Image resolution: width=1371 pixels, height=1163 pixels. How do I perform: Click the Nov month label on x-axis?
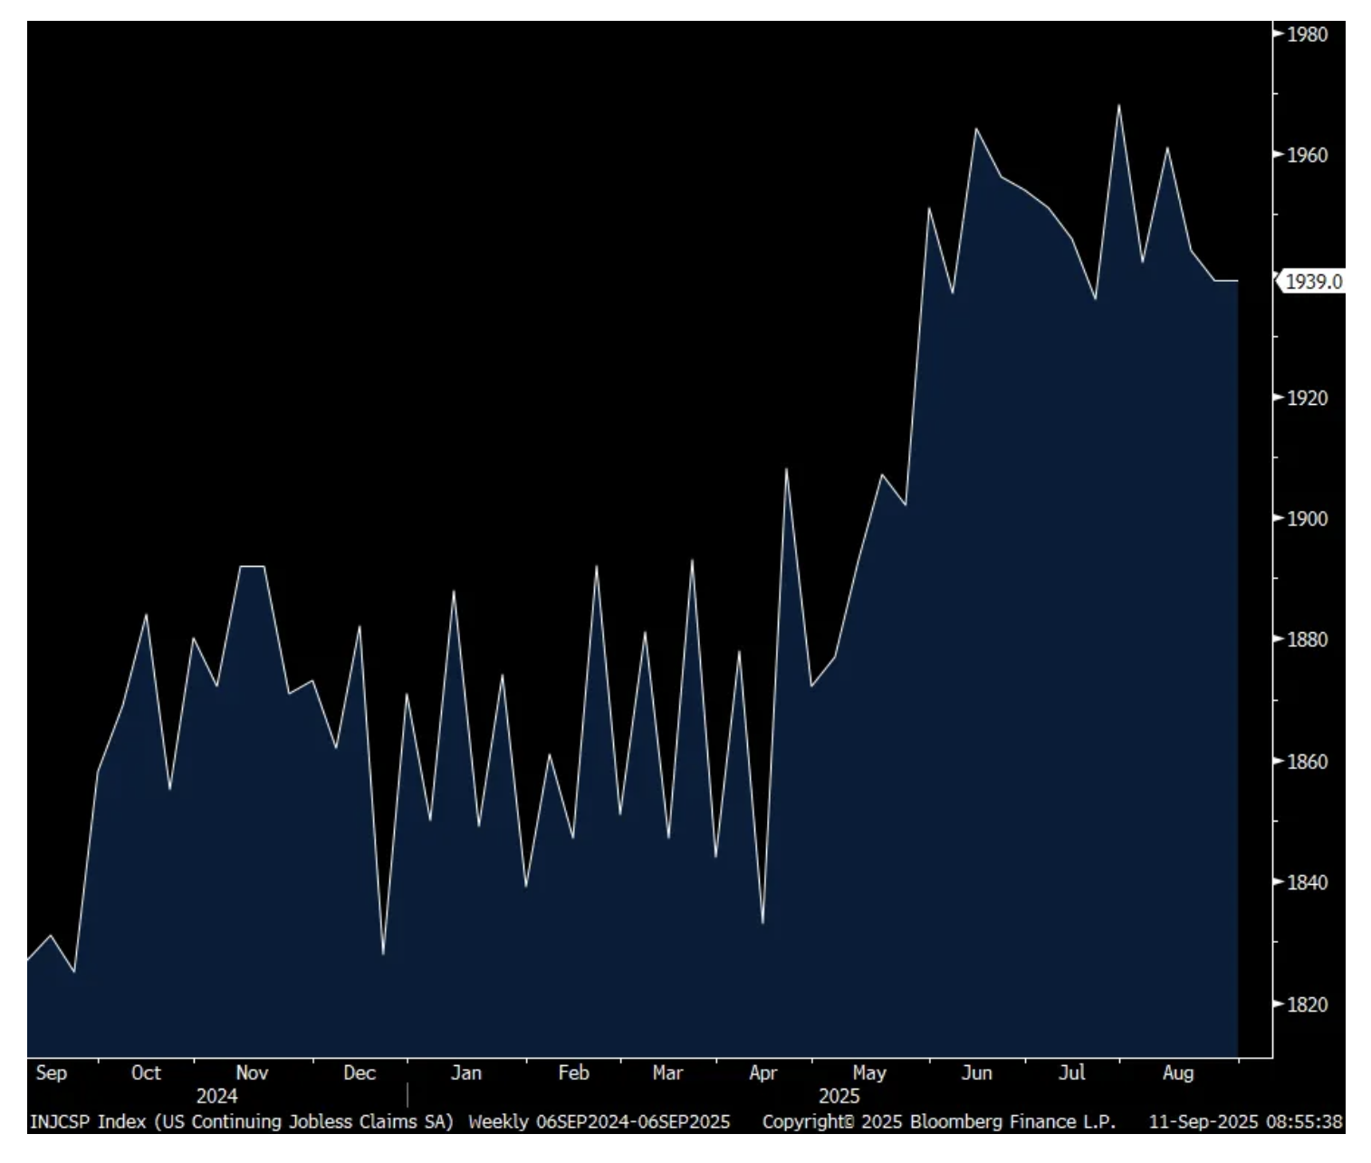tap(252, 1073)
